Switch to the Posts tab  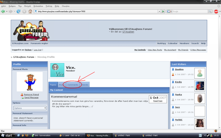click(62, 85)
